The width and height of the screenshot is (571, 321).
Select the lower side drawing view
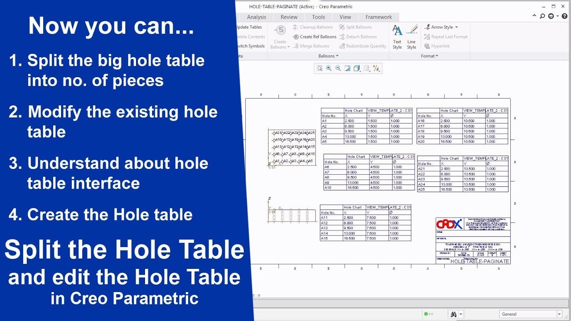291,214
